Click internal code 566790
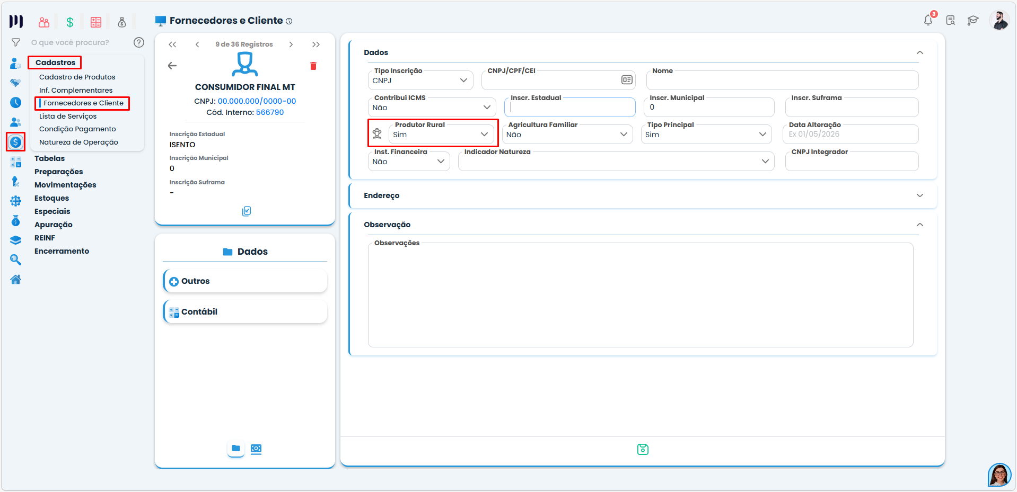 pyautogui.click(x=270, y=112)
